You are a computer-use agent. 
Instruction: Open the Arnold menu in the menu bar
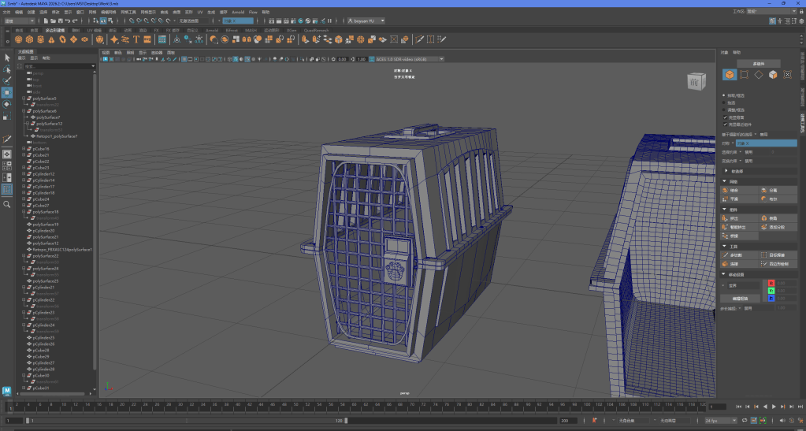238,13
